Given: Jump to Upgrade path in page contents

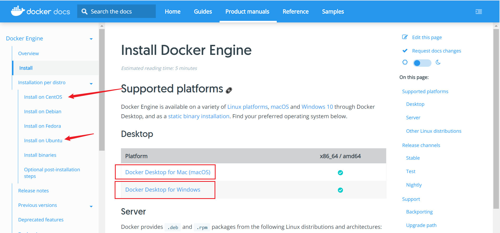Looking at the screenshot, I should click(421, 225).
